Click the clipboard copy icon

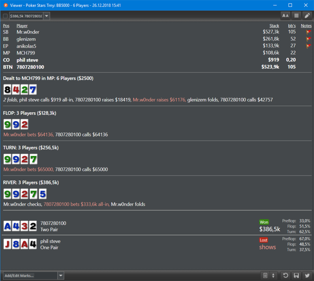265,276
